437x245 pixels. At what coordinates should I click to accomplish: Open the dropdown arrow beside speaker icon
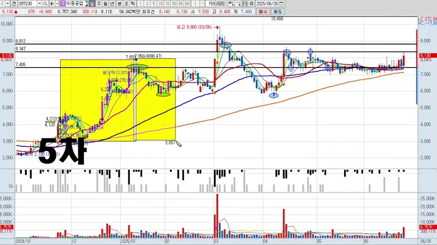click(x=57, y=4)
